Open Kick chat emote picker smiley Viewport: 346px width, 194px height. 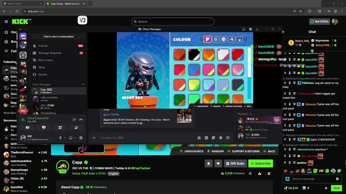pos(337,179)
